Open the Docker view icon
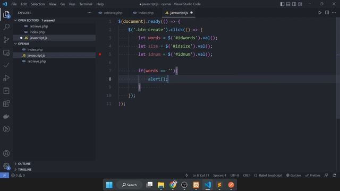This screenshot has height=191, width=340. click(6, 116)
